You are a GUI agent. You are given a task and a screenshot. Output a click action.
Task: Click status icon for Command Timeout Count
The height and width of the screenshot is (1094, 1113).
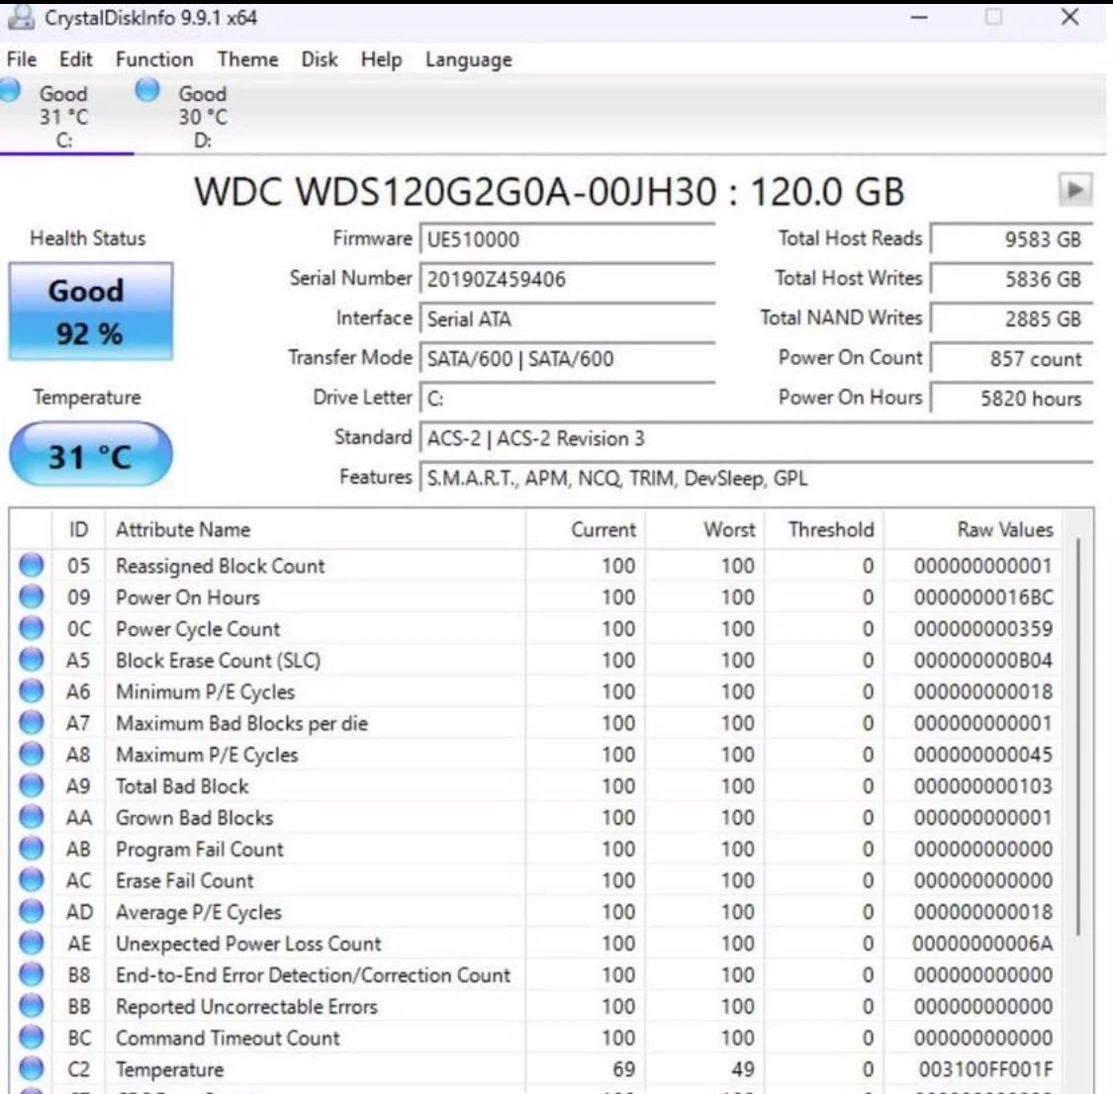tap(32, 1038)
